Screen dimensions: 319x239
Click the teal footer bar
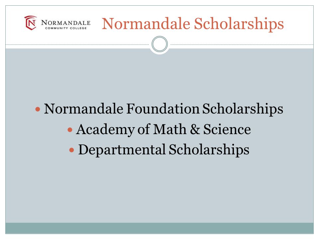tap(159, 228)
